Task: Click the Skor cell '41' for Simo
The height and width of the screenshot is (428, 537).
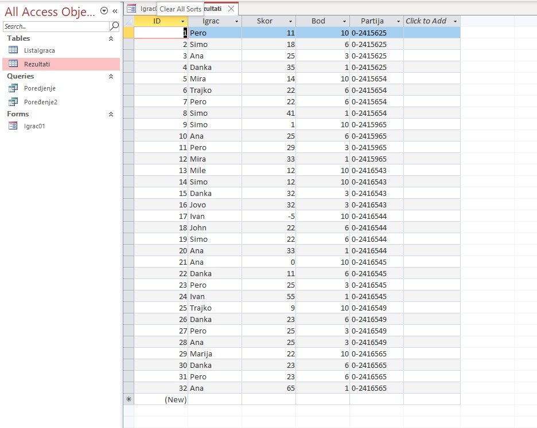Action: (269, 113)
